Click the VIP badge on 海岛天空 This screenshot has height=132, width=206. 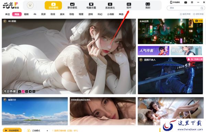coord(5,100)
